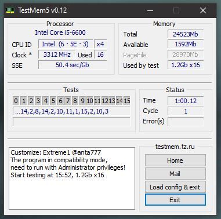The width and height of the screenshot is (221, 219).
Task: Click the Time value 1:00.12
Action: 186,101
